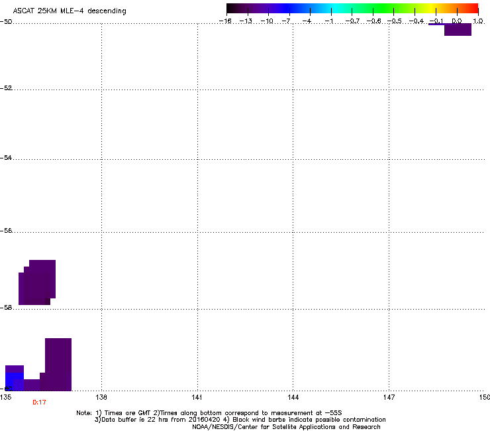Click the latitude label "-54"
This screenshot has height=431, width=490.
coord(6,158)
